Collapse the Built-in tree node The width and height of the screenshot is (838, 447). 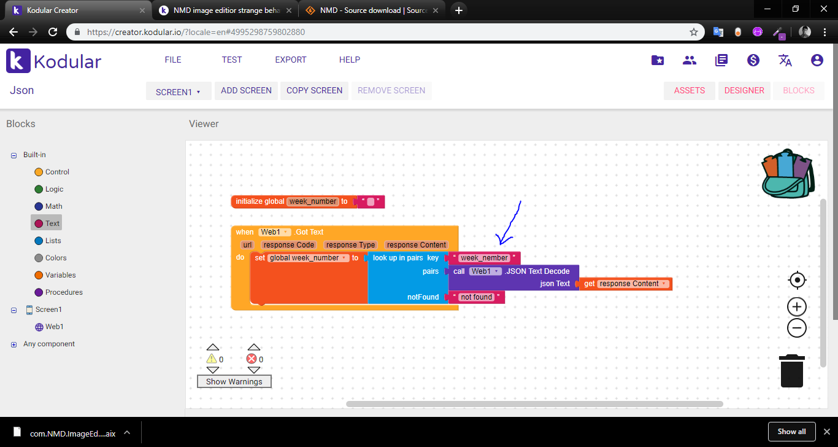point(13,155)
